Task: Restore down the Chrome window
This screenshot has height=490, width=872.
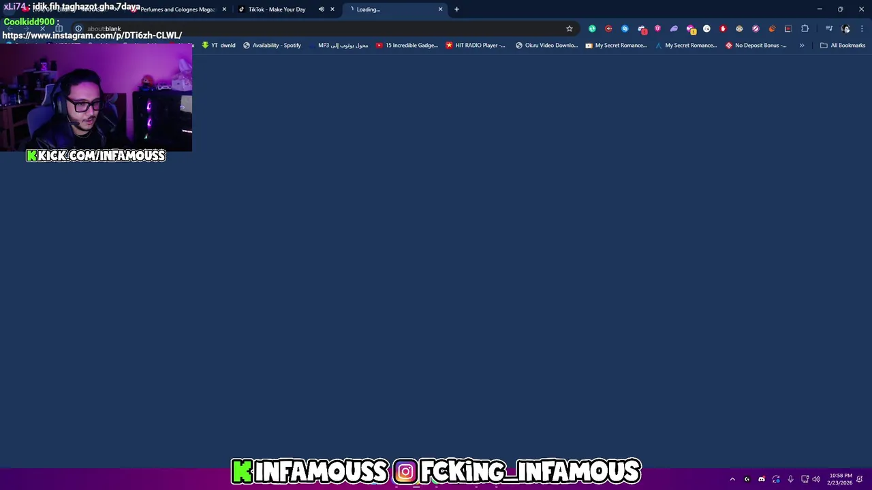Action: pos(841,10)
